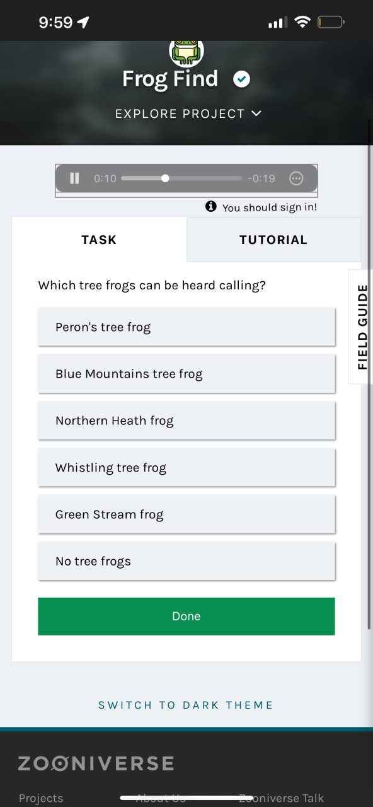This screenshot has height=807, width=373.
Task: Open audio player more options menu
Action: pos(296,178)
